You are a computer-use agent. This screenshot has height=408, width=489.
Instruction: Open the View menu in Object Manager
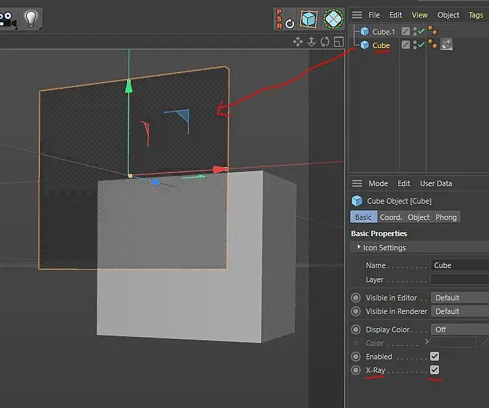pos(419,15)
